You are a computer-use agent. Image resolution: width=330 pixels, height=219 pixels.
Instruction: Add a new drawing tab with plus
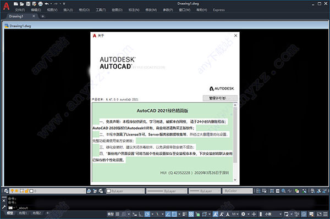(x=43, y=16)
